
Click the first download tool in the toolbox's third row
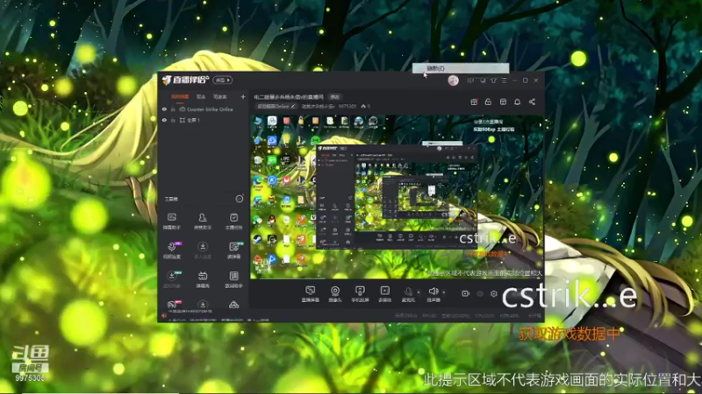(x=172, y=279)
